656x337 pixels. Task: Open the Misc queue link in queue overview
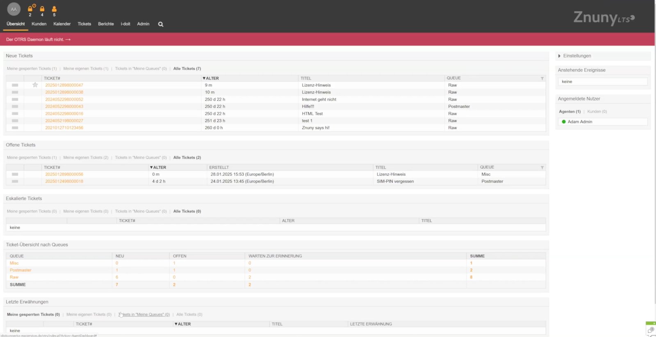pos(14,263)
